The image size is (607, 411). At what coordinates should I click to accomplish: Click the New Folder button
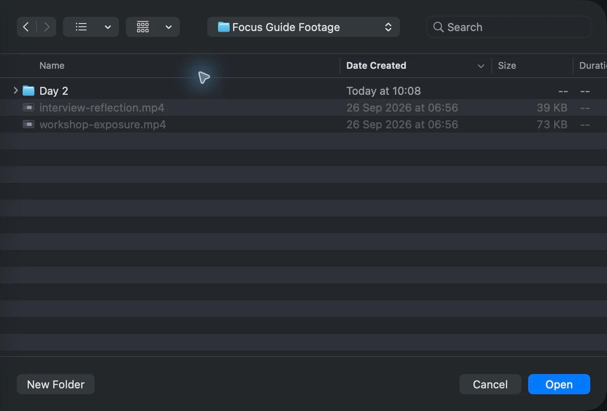click(x=56, y=384)
